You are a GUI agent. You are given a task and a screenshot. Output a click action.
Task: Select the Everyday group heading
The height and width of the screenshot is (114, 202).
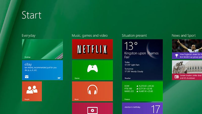coord(29,35)
